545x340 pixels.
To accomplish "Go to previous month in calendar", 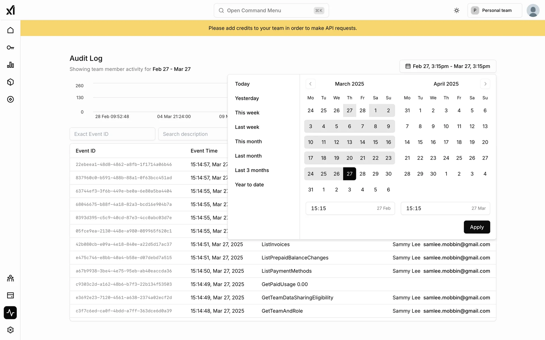I will 310,84.
